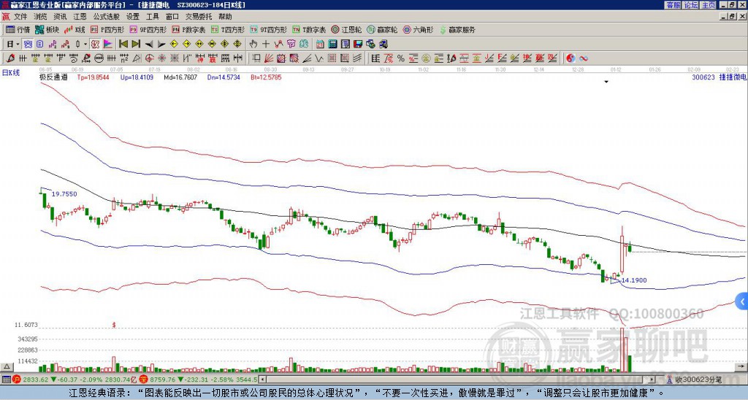Viewport: 748px width, 400px height.
Task: Click the 客服 link
Action: click(x=673, y=5)
